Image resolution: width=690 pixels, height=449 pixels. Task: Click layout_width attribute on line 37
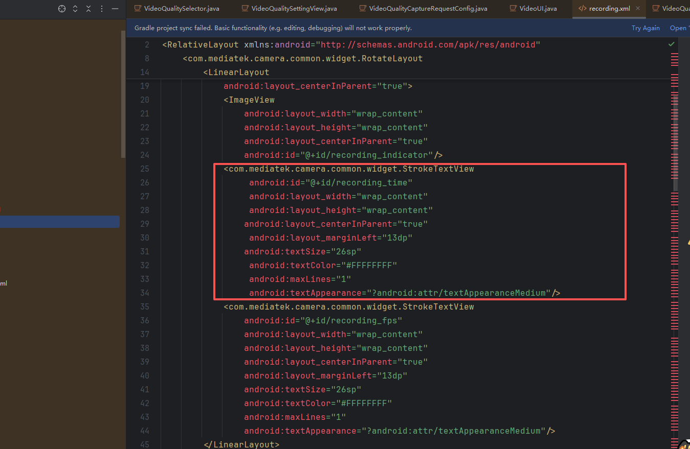coord(333,335)
